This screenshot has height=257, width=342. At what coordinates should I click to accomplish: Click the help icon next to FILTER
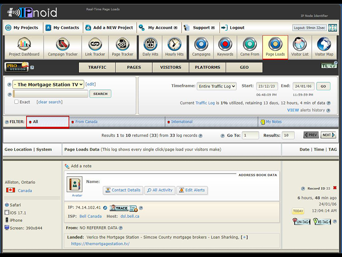tap(7, 122)
